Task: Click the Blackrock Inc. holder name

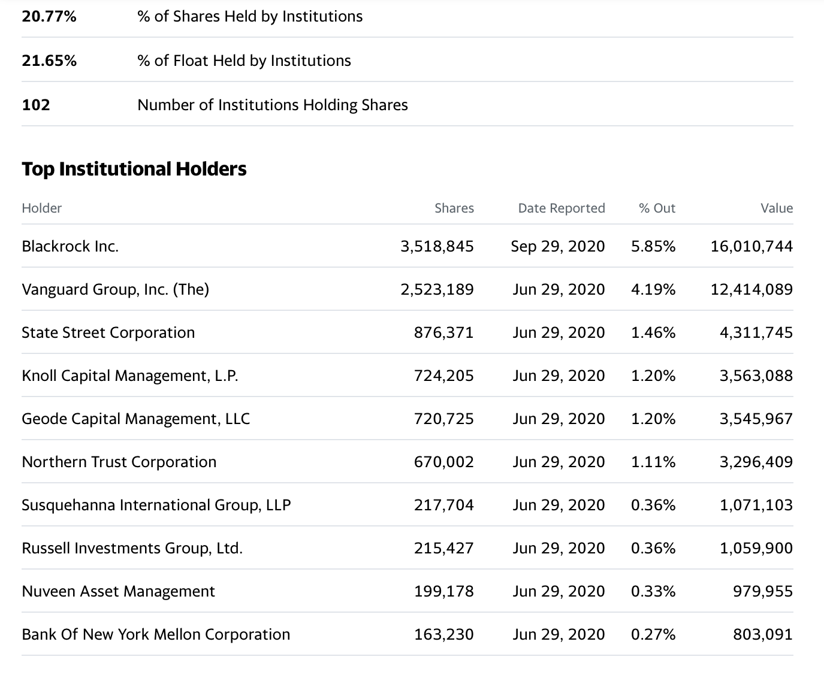Action: pyautogui.click(x=70, y=246)
